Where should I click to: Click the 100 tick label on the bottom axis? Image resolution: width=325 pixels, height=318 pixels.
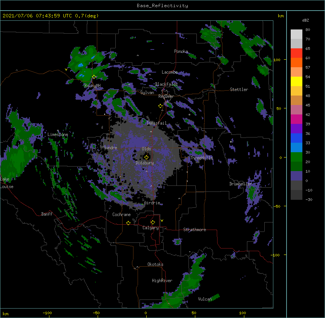[242, 313]
